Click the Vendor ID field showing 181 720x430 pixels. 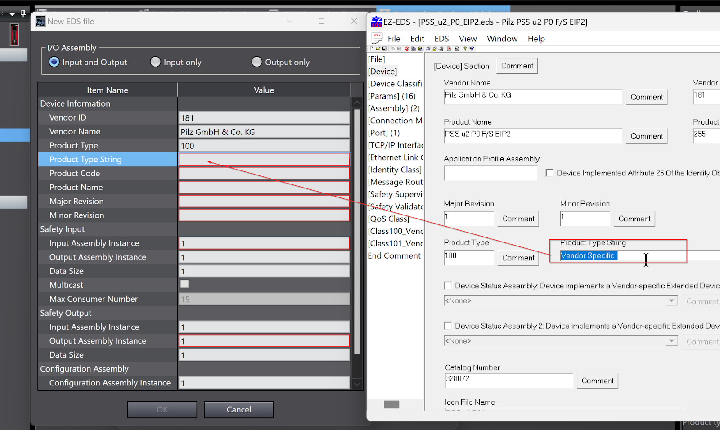[x=264, y=117]
